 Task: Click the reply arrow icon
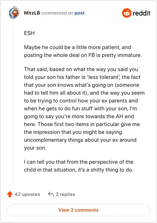tap(51, 194)
